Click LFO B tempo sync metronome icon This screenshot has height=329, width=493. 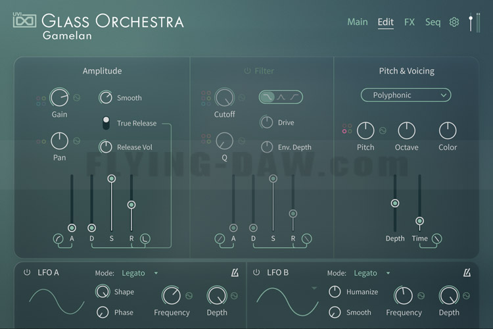point(467,272)
